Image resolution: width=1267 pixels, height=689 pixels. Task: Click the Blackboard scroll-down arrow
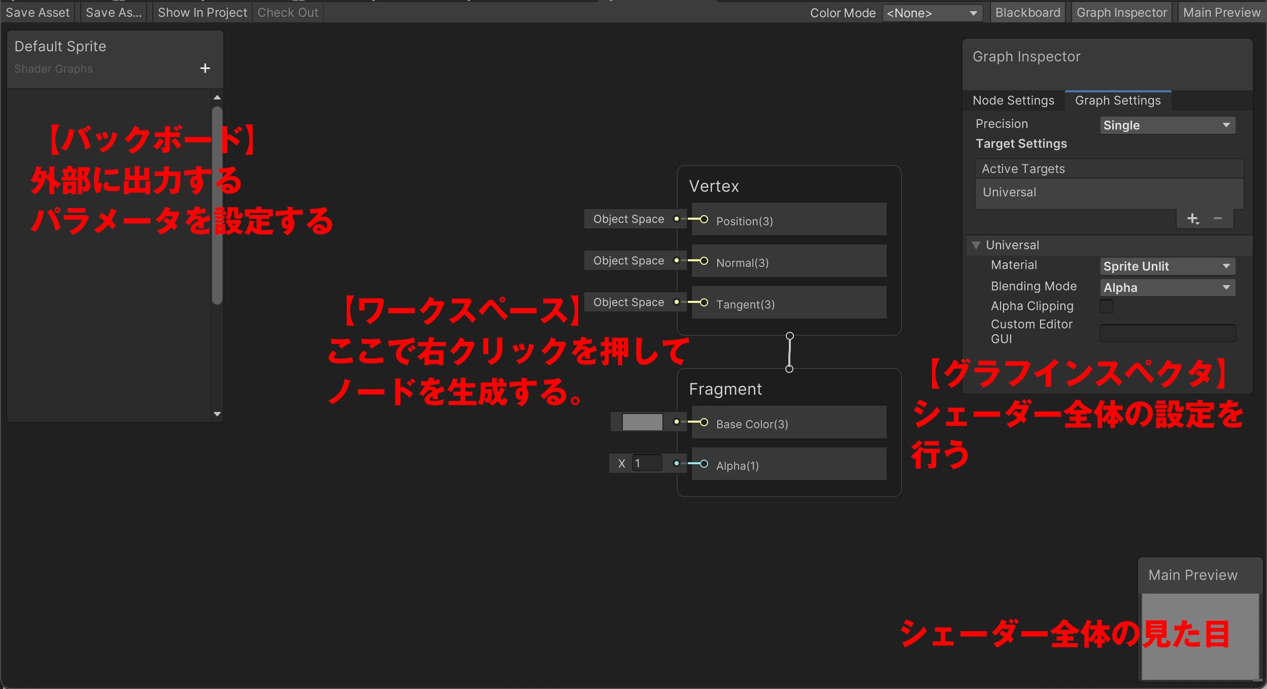(x=217, y=414)
